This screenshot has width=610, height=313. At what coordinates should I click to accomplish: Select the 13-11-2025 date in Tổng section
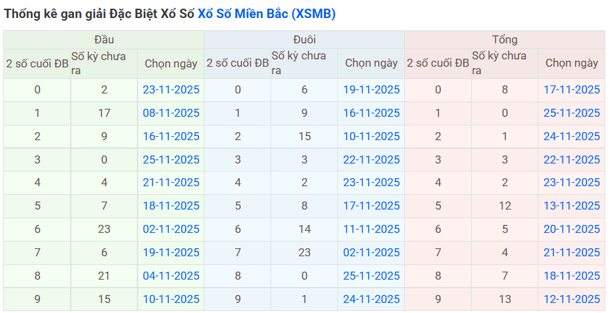pos(571,206)
